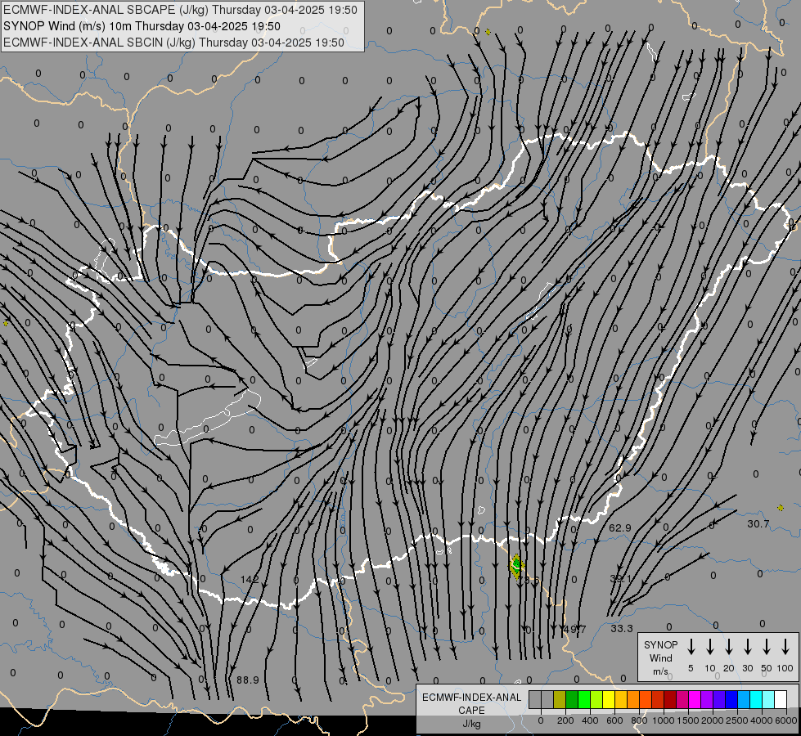Click the 400 tick label in CAPE legend
Screen dimensions: 801x736
[x=590, y=720]
